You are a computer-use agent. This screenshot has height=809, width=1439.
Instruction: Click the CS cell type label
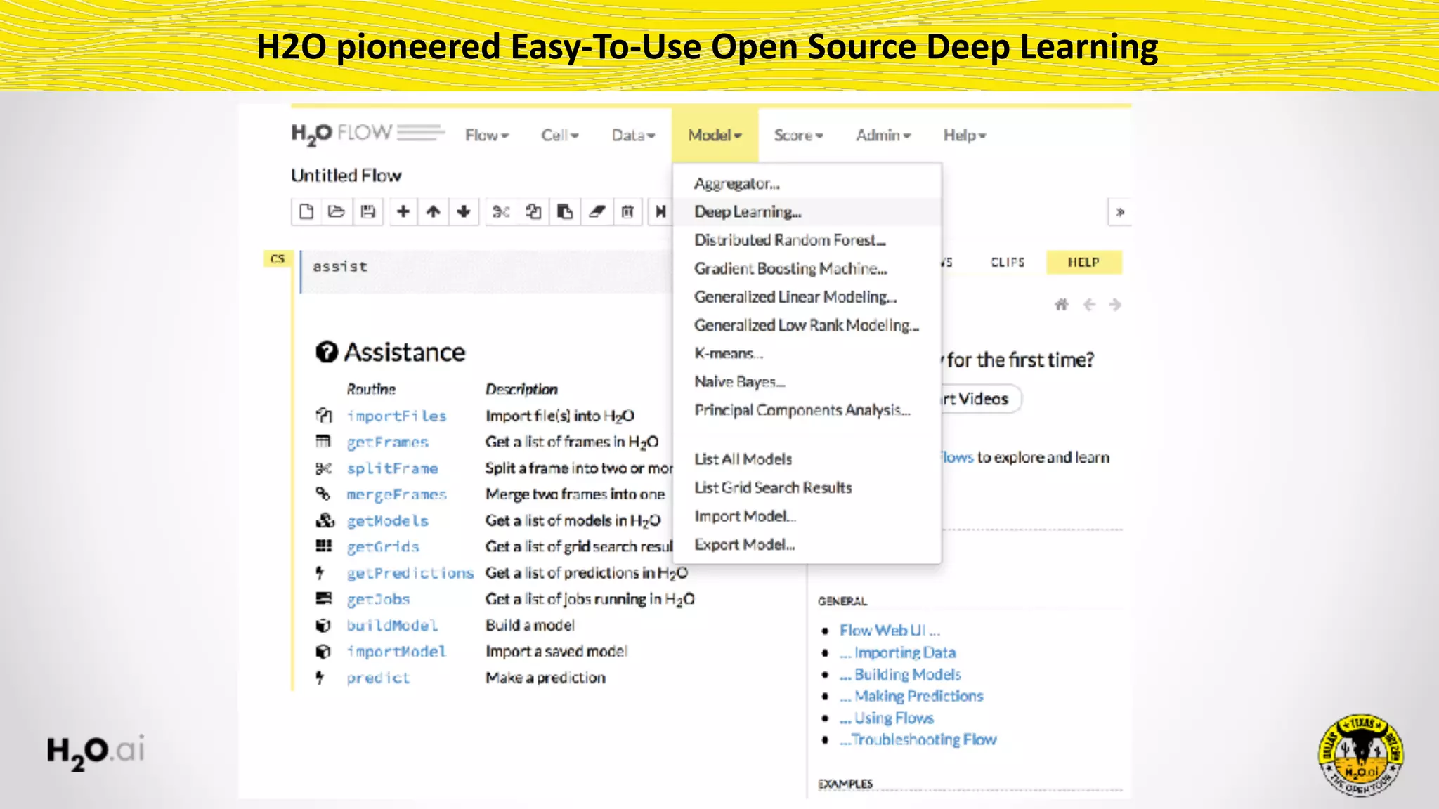tap(278, 259)
